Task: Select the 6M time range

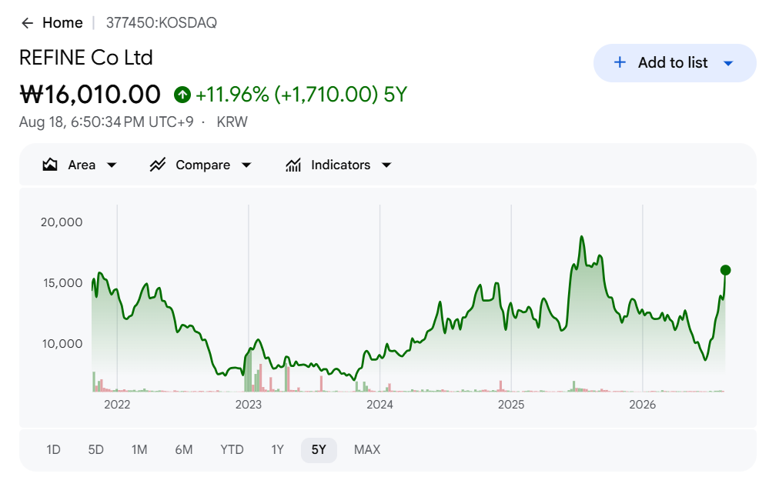Action: click(183, 450)
